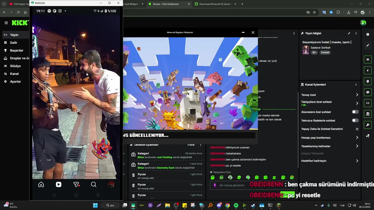Click the 18+ tag
374x210 pixels.
[314, 52]
